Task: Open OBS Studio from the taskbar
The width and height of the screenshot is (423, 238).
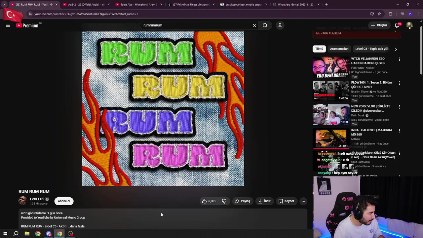Action: [70, 234]
